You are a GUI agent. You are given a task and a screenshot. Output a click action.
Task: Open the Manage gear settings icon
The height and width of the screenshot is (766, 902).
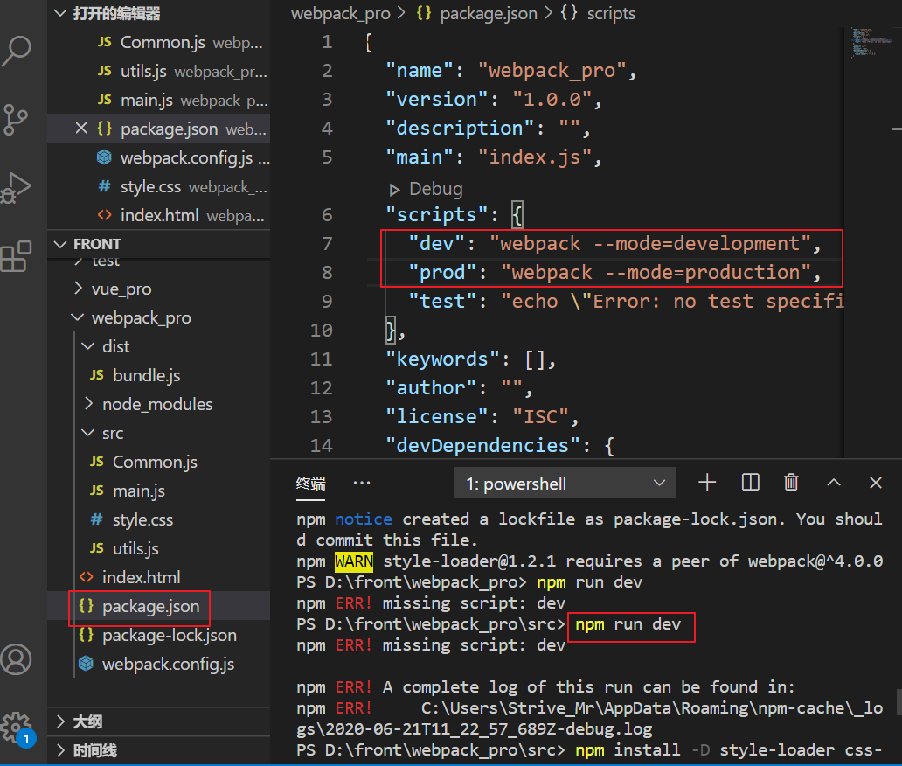coord(16,728)
